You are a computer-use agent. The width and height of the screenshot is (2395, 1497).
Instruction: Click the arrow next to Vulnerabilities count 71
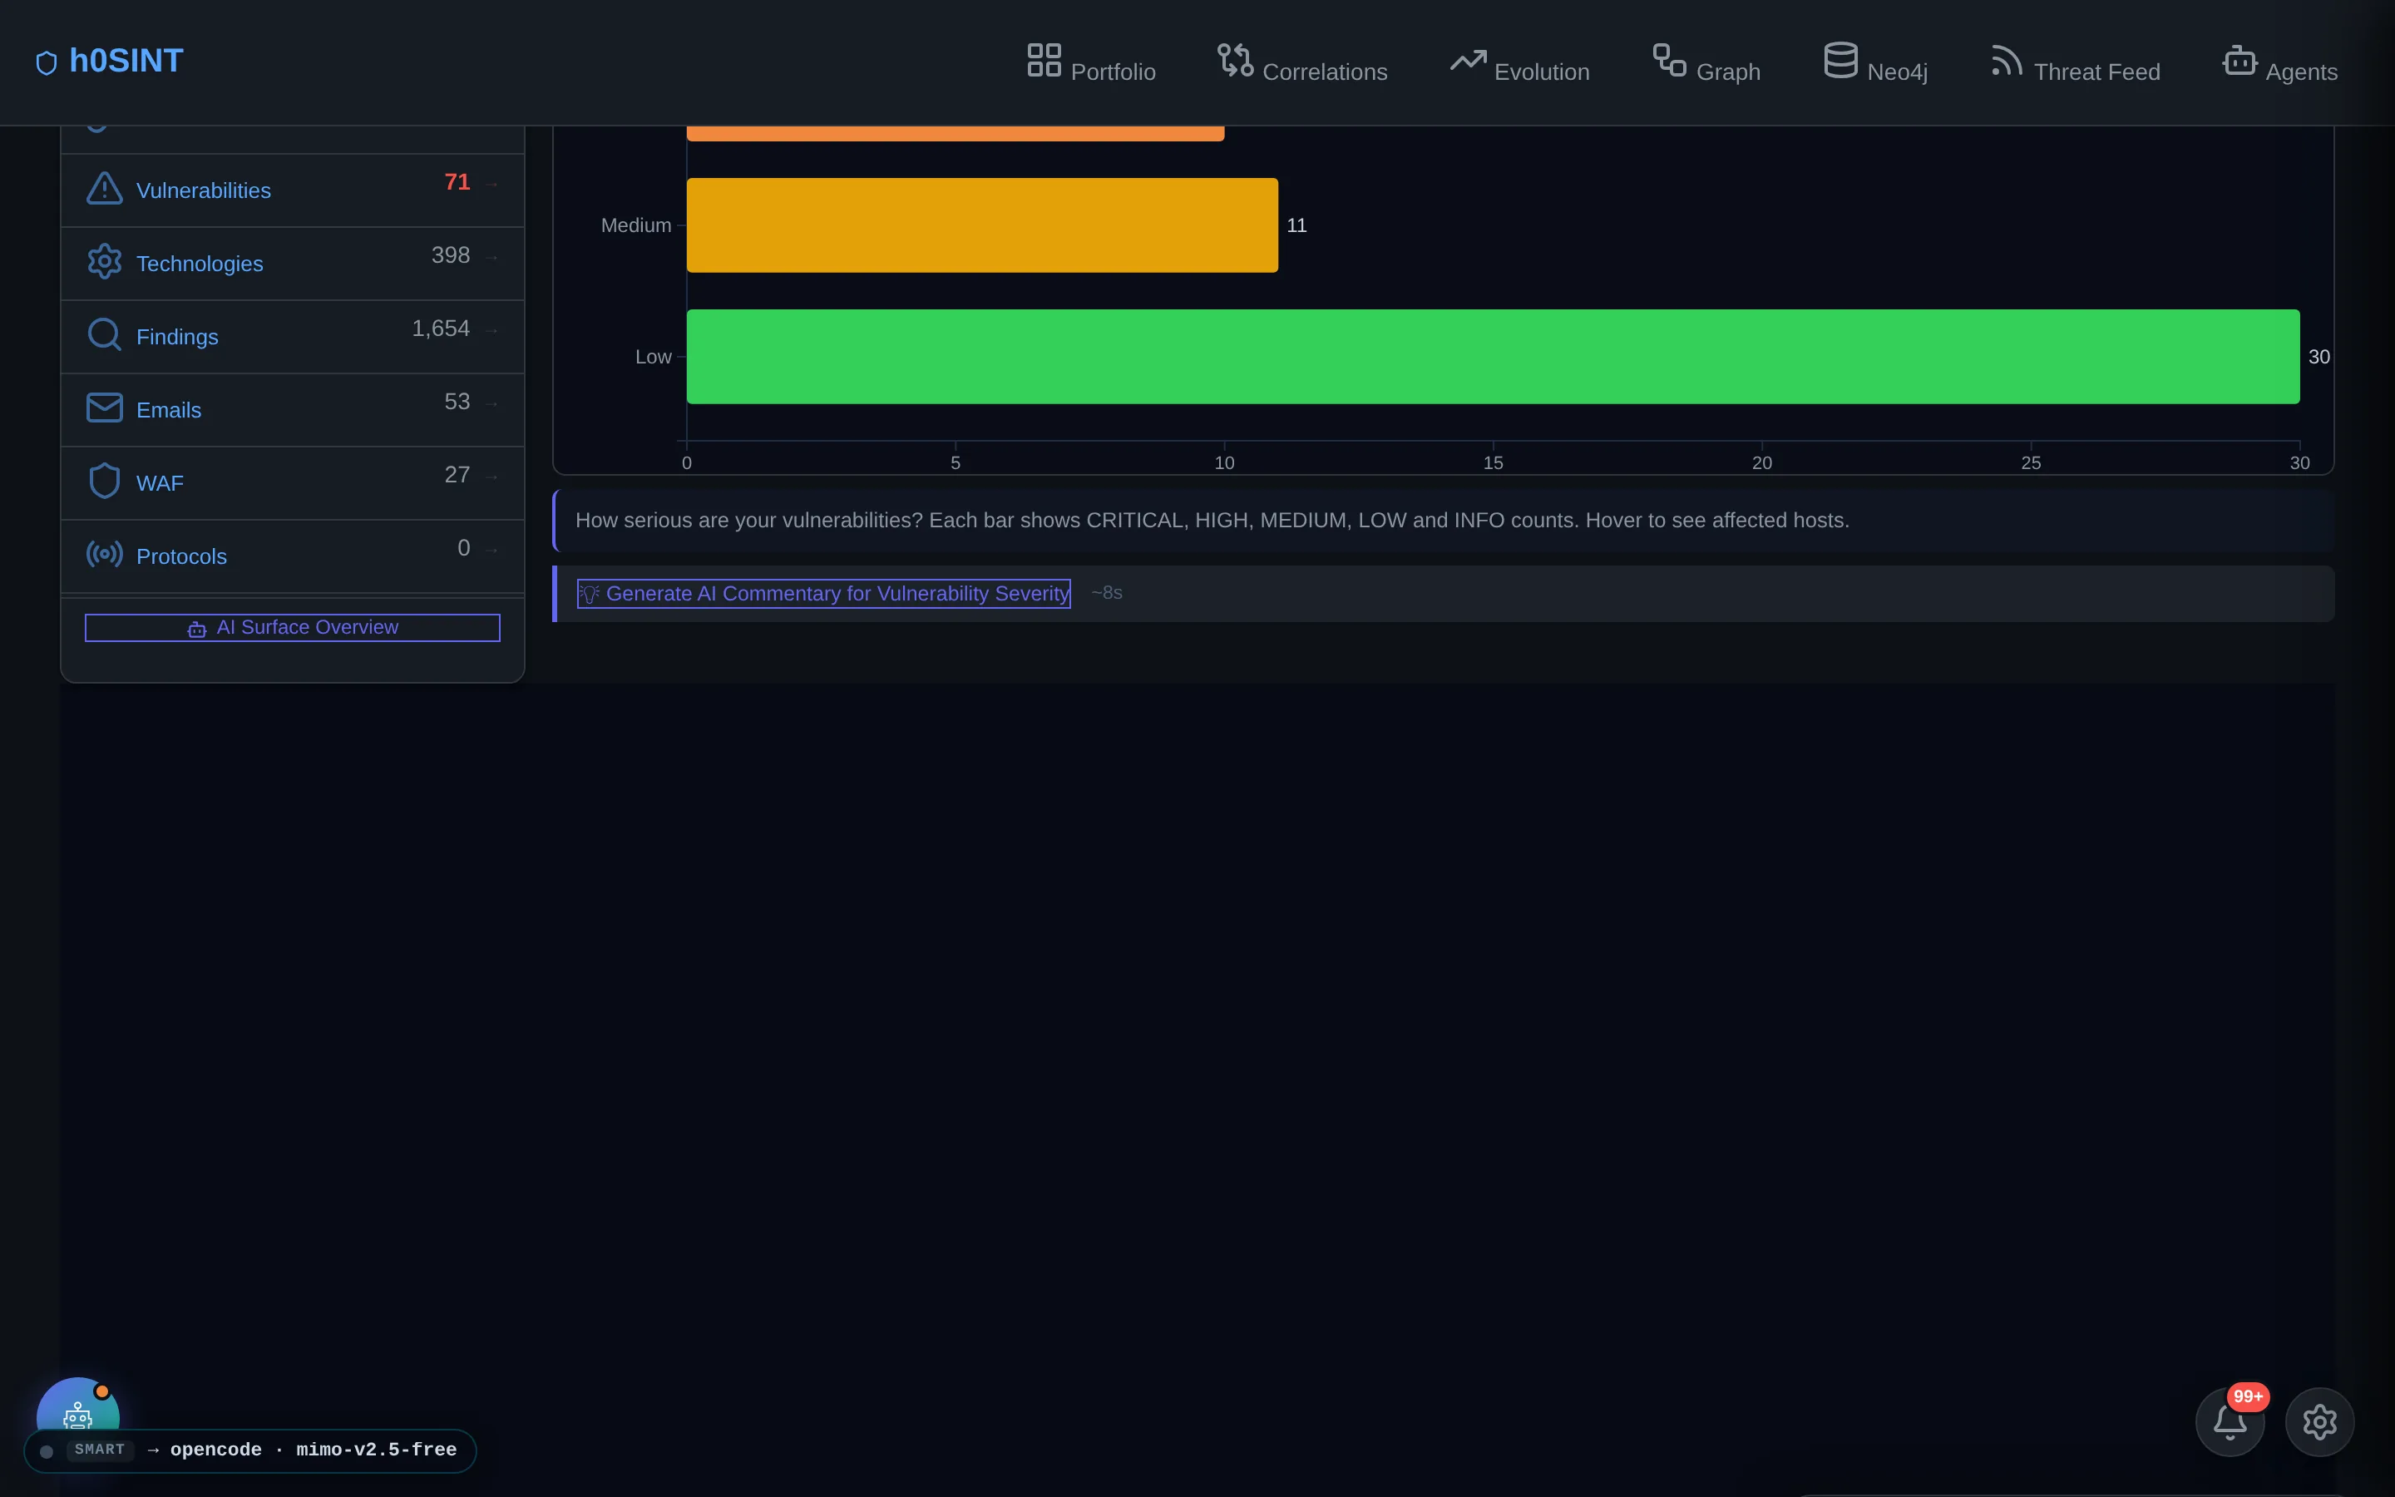tap(491, 184)
